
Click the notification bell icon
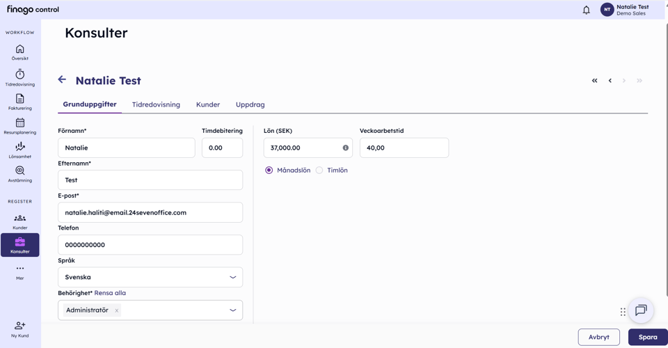pos(587,10)
